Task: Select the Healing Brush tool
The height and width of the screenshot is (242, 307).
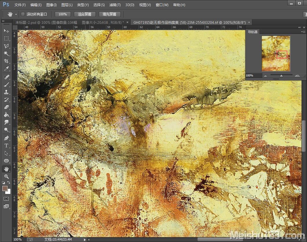Action: tap(6, 77)
